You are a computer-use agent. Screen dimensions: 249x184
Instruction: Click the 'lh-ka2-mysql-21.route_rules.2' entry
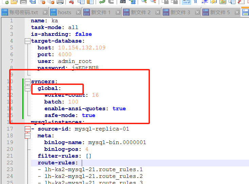94,176
